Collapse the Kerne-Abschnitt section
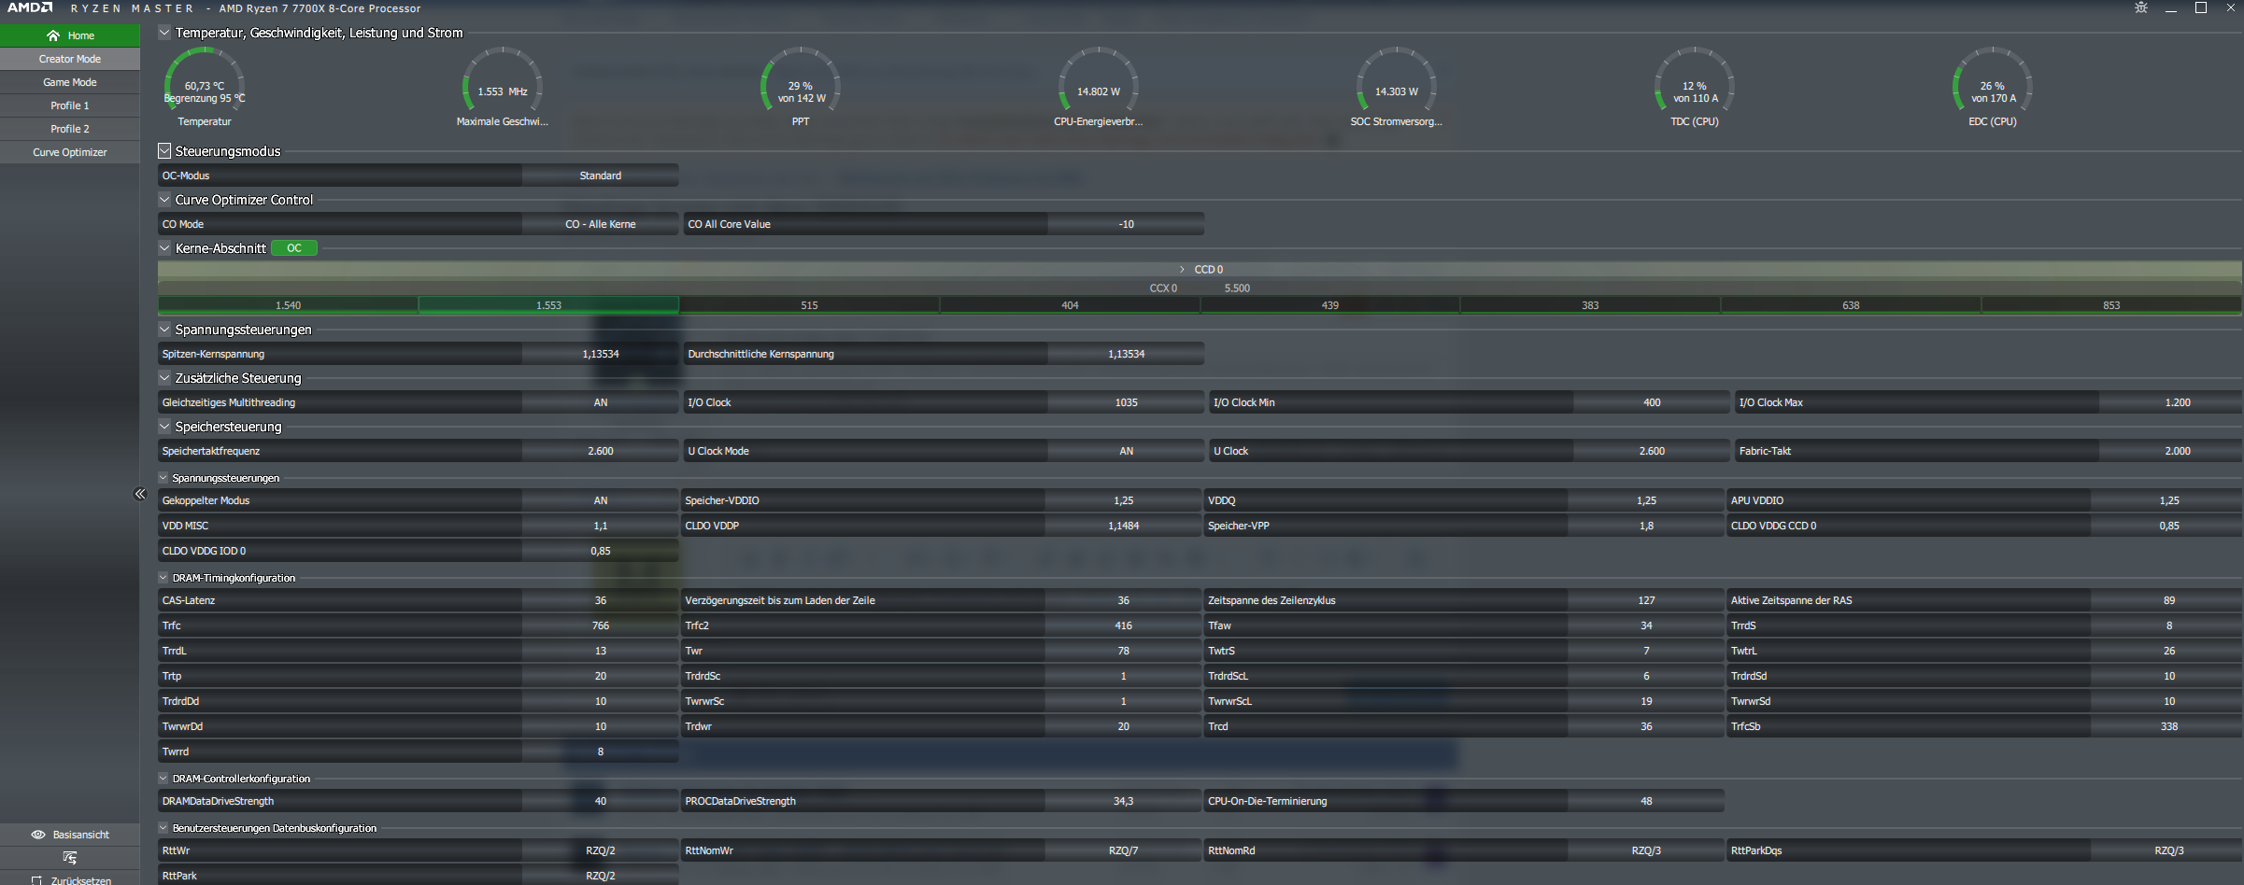Viewport: 2244px width, 885px height. [164, 247]
